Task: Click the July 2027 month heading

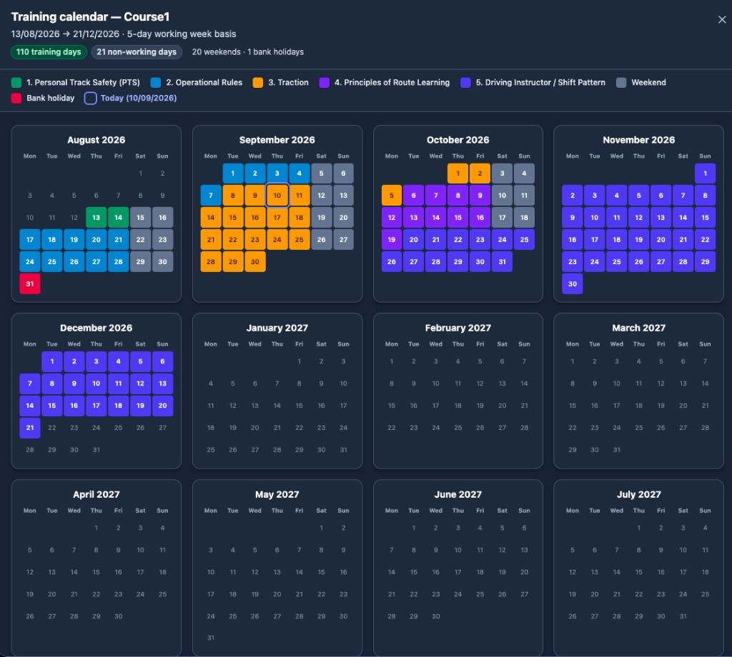Action: point(638,494)
